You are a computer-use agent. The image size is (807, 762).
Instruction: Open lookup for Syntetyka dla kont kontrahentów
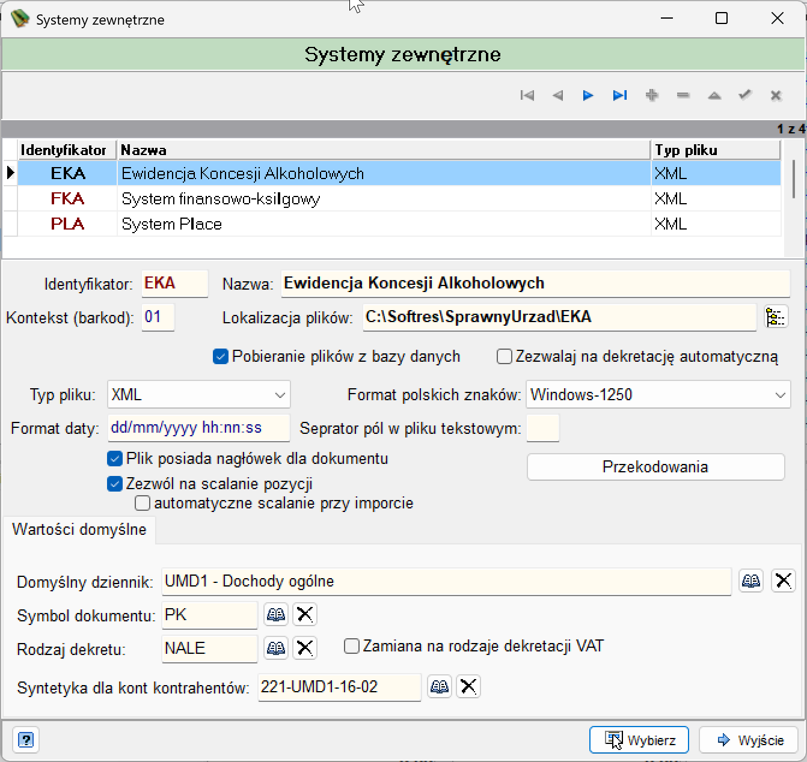[440, 686]
